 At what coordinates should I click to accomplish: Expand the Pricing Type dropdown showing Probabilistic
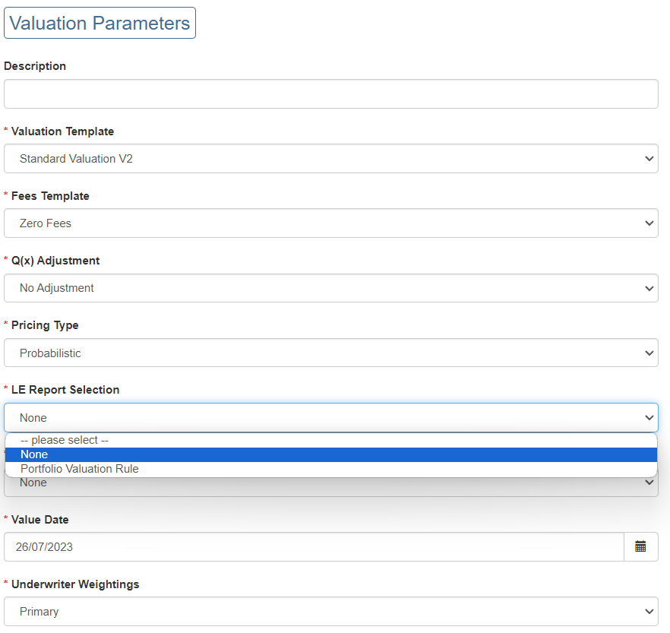pyautogui.click(x=330, y=353)
